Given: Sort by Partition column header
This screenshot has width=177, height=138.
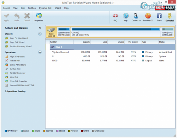Looking at the screenshot, I should (x=62, y=42).
